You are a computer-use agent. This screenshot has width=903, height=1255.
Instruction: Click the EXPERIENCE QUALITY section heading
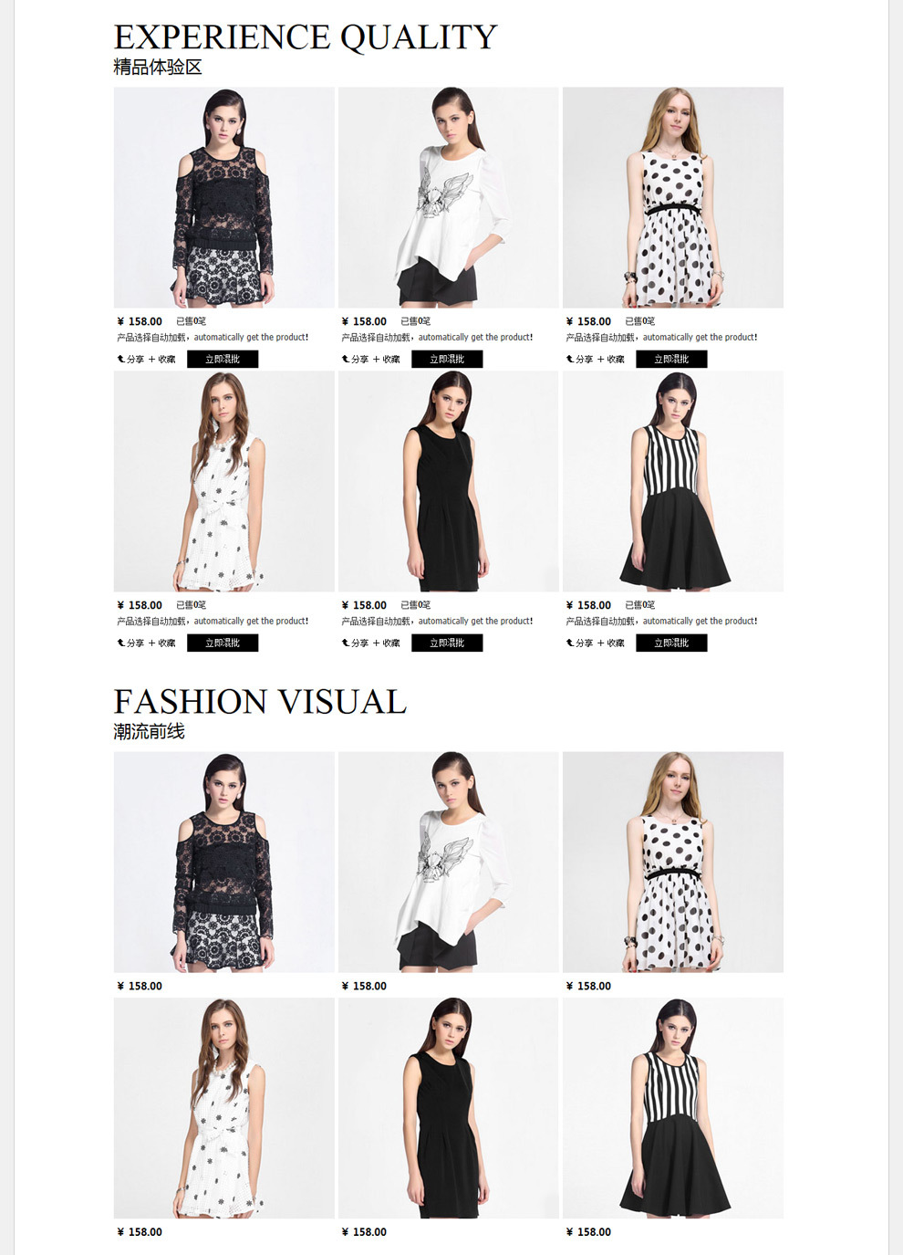(x=306, y=37)
